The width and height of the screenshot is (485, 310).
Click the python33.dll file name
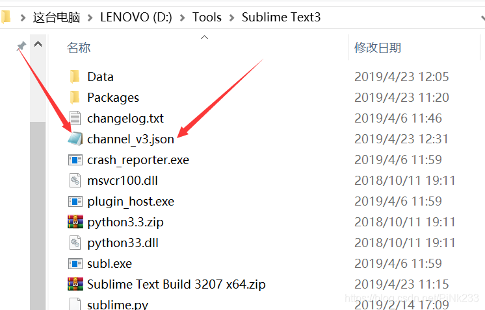[x=123, y=243]
